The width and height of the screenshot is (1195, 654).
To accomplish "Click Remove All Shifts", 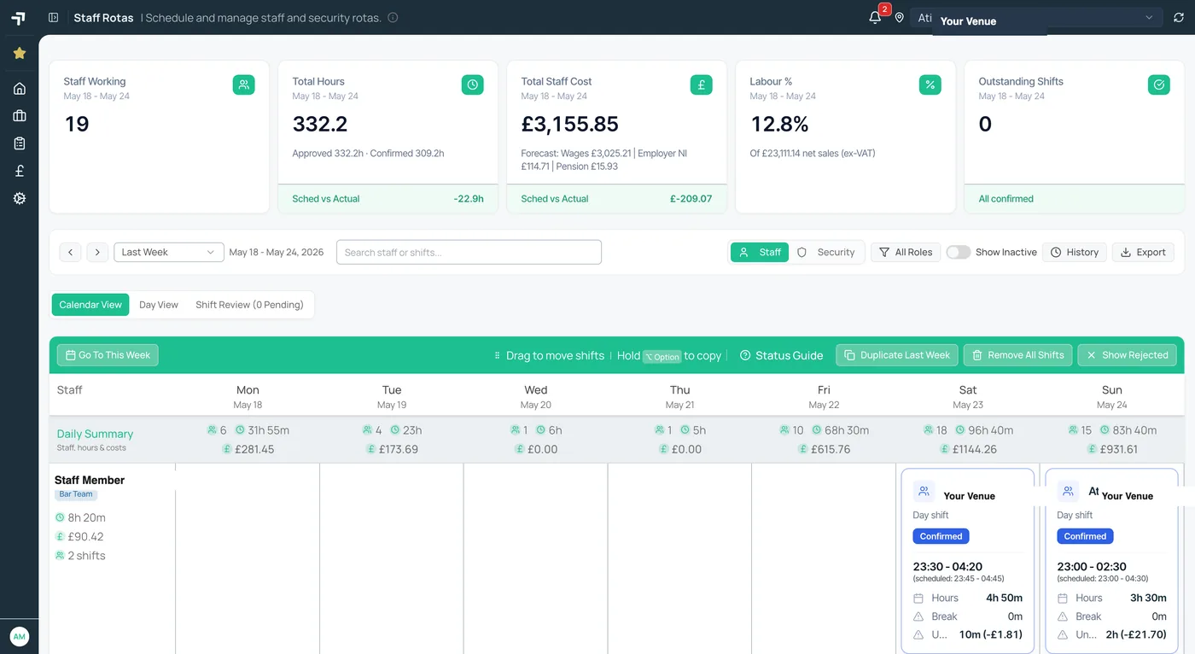I will [1018, 355].
